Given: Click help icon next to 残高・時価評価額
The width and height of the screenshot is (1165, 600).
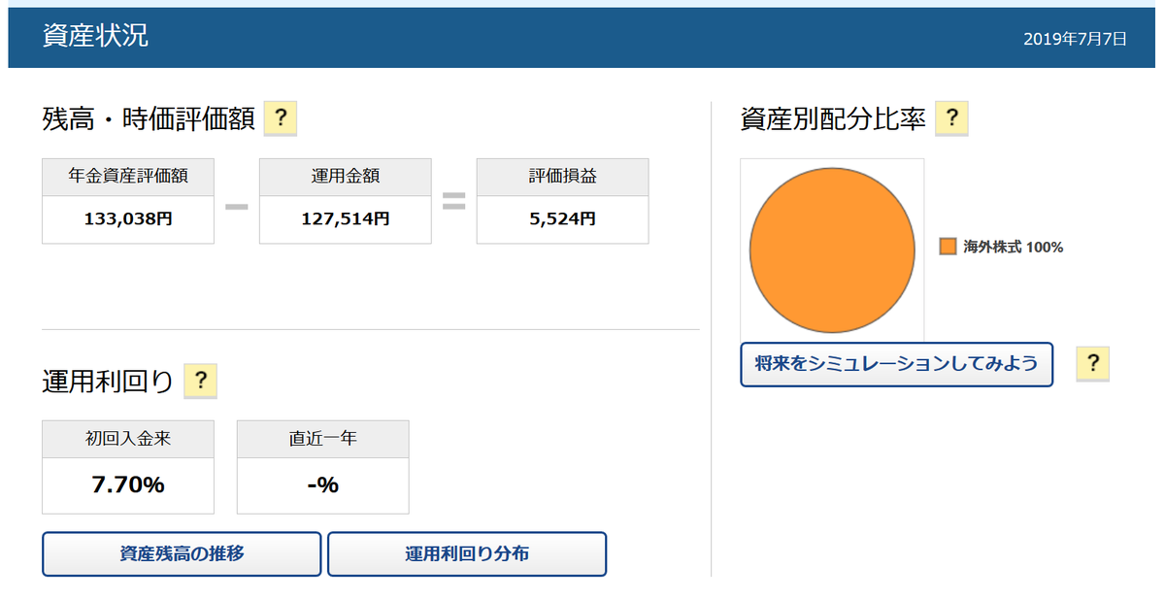Looking at the screenshot, I should (x=280, y=119).
